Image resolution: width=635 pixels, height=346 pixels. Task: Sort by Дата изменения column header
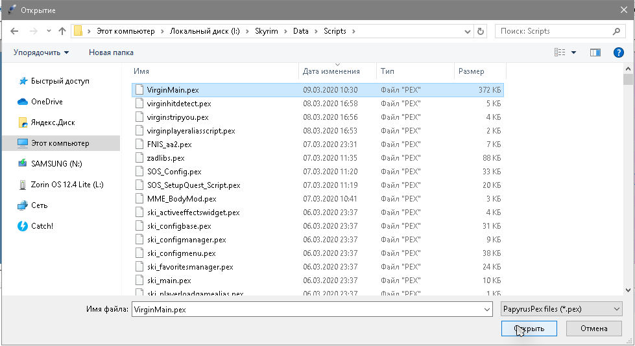point(331,71)
